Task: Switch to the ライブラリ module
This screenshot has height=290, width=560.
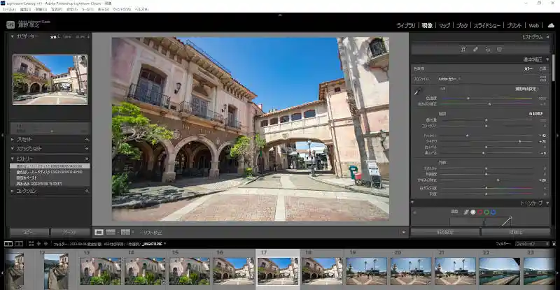Action: pyautogui.click(x=405, y=25)
